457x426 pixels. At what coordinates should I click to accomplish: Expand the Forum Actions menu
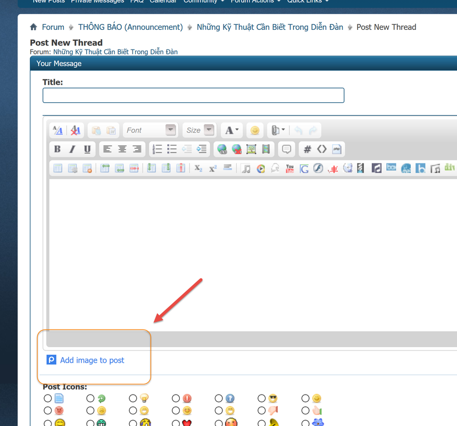pyautogui.click(x=255, y=1)
